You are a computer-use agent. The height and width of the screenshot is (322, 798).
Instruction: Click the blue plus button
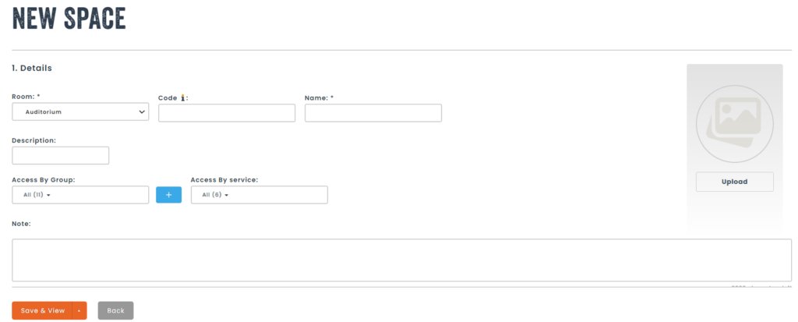[168, 195]
